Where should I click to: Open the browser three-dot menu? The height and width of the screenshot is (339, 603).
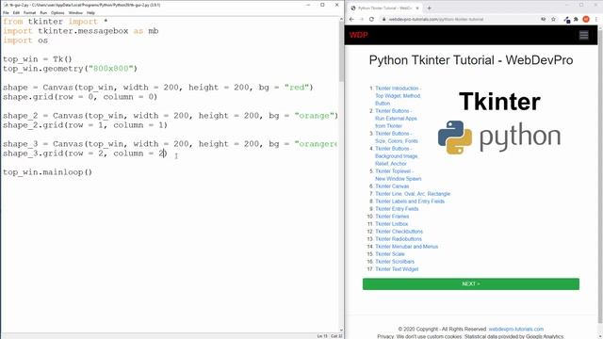[596, 19]
